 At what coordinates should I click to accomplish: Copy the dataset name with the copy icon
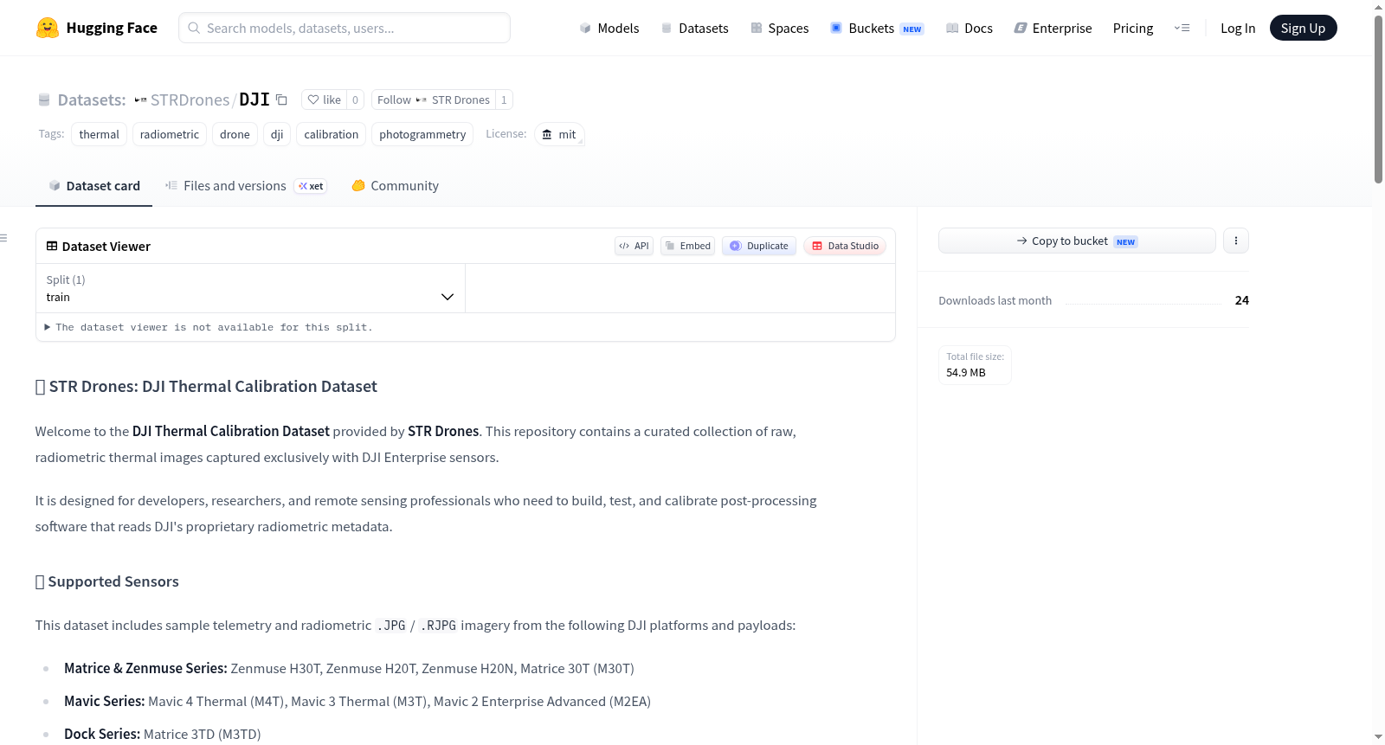tap(281, 100)
